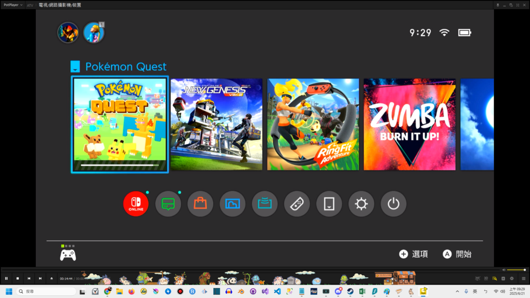Open the PotPlayer playlist search icon

click(494, 278)
